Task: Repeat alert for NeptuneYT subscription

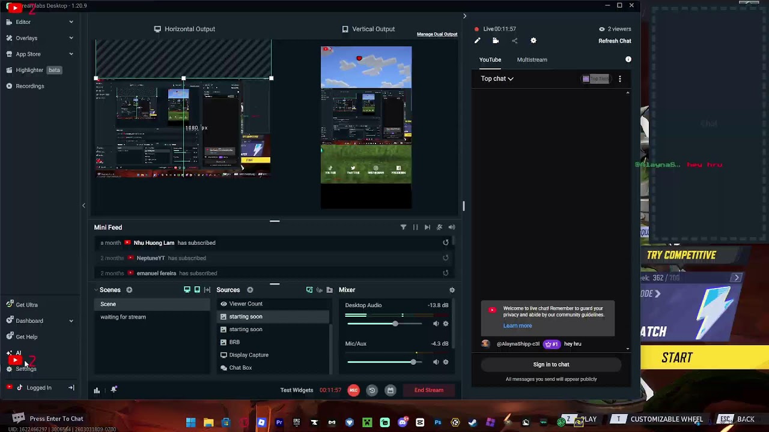Action: [446, 258]
